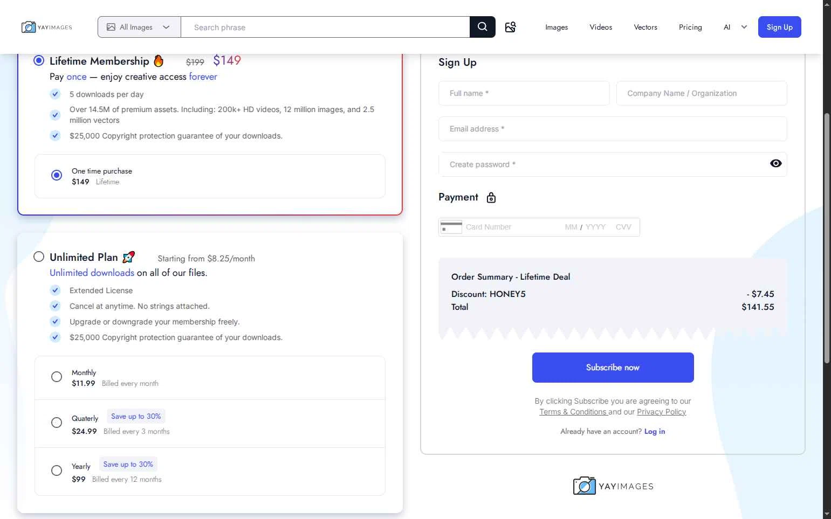Expand the AI menu chevron
The image size is (831, 519).
coord(744,27)
